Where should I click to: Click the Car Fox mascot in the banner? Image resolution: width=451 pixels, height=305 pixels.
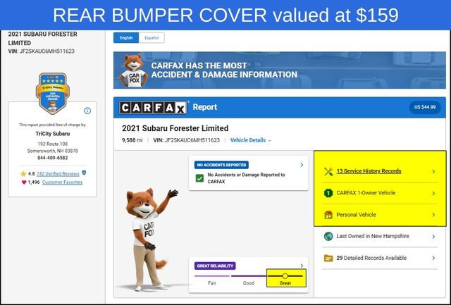coord(133,70)
